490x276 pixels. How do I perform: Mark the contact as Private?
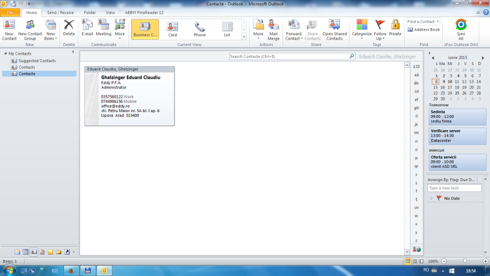[x=395, y=28]
